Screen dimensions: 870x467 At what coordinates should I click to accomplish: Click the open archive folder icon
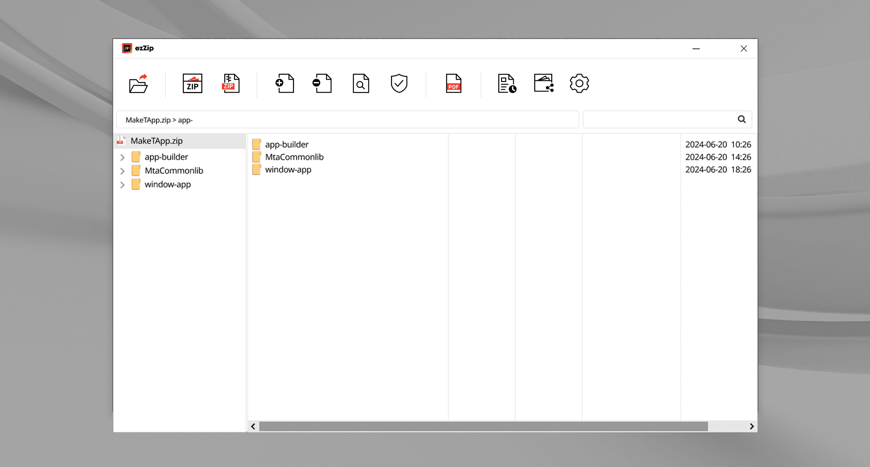pyautogui.click(x=138, y=83)
